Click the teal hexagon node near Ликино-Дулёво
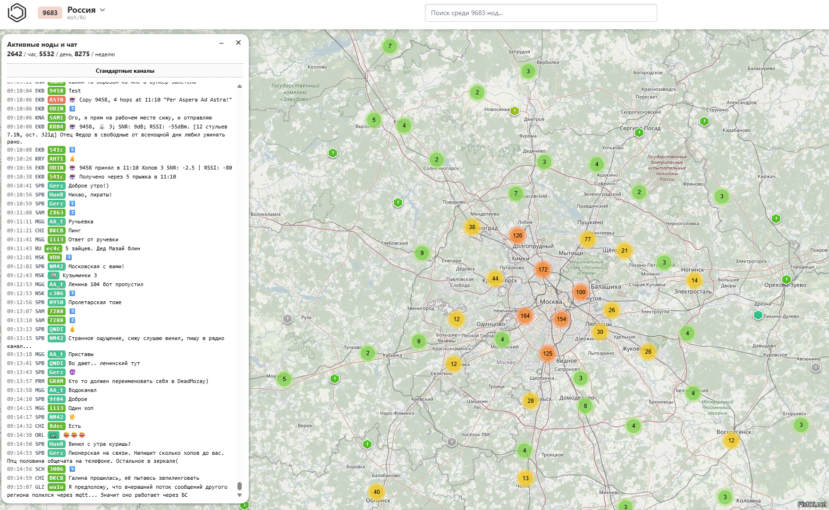 coord(758,315)
